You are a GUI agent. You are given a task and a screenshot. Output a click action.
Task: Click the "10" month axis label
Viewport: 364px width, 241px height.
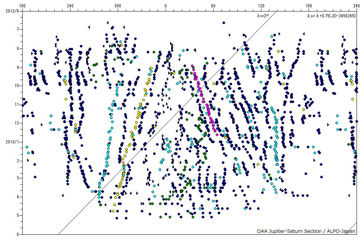pos(17,86)
